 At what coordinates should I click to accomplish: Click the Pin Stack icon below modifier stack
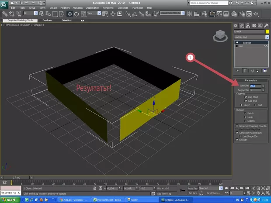[x=237, y=70]
